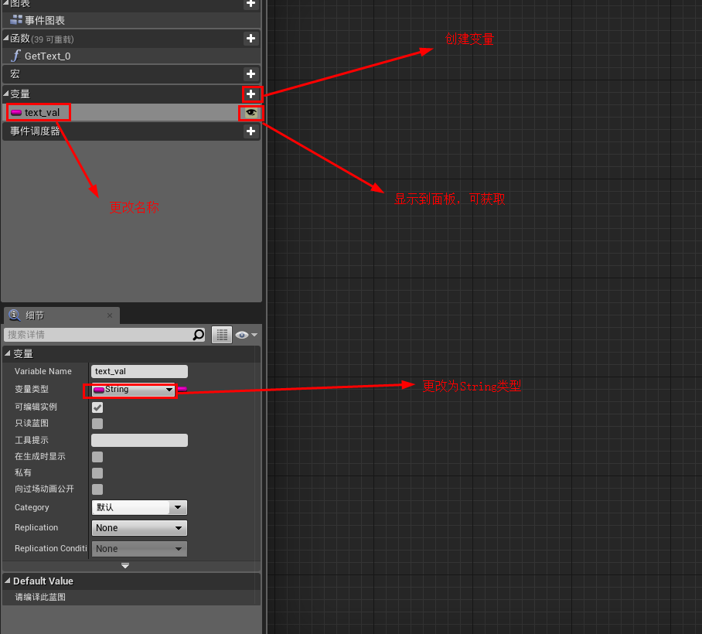Toggle the text_val visibility eye
Viewport: 702px width, 634px height.
(x=250, y=113)
